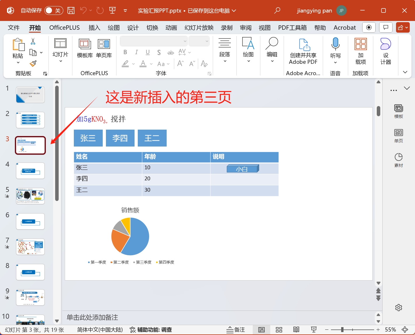415x335 pixels.
Task: Toggle the screen recording button near ribbon
Action: coord(369,27)
